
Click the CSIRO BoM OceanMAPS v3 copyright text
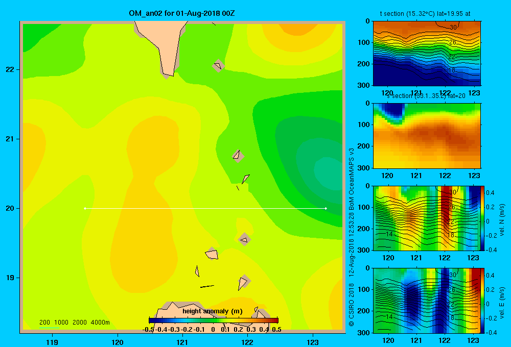pos(352,237)
